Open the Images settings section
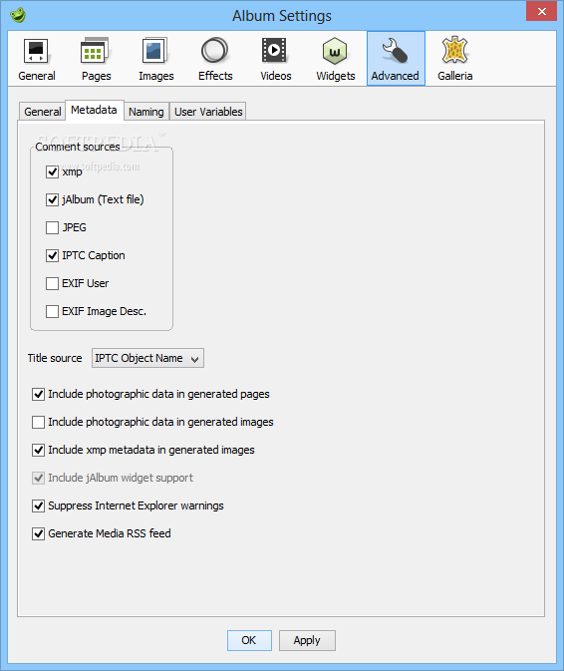564x671 pixels. (x=156, y=59)
